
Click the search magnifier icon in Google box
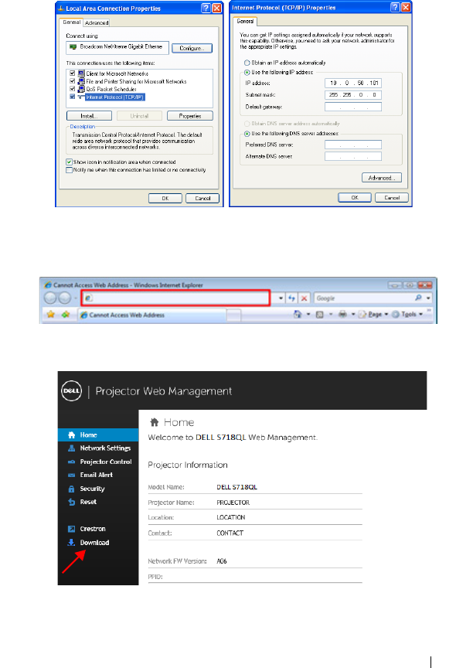point(418,298)
